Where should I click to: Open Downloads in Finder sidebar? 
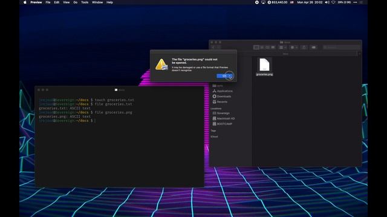click(x=222, y=96)
